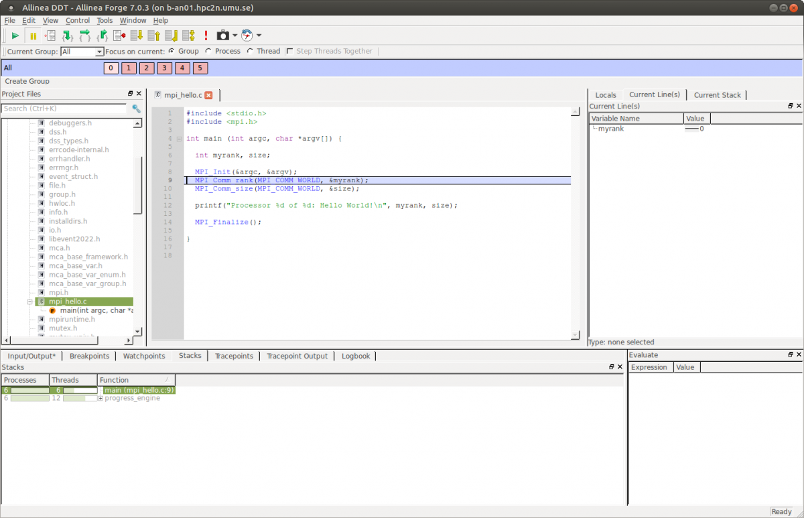Image resolution: width=804 pixels, height=518 pixels.
Task: Click the red exclamation mark icon
Action: point(206,36)
